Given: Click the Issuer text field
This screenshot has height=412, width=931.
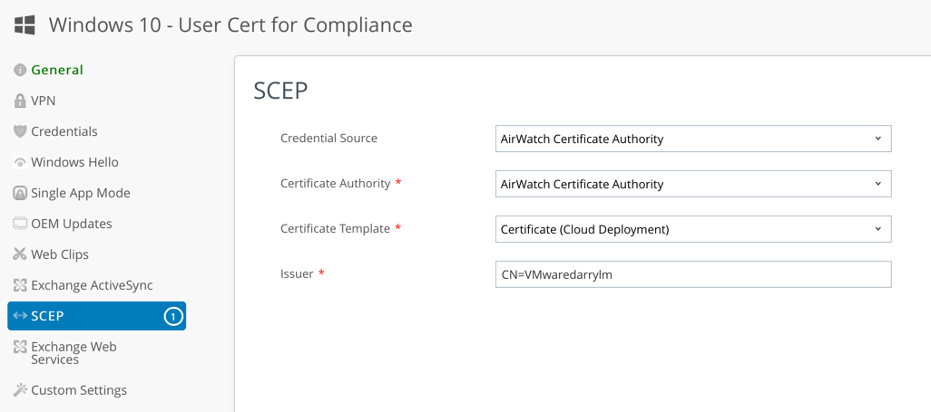Looking at the screenshot, I should pyautogui.click(x=693, y=274).
